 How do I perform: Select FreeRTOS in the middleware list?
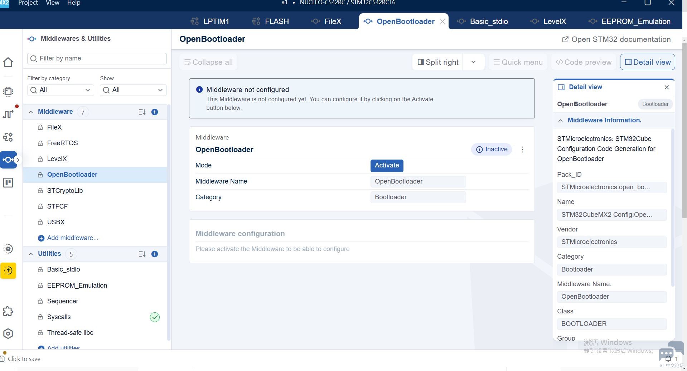coord(95,143)
